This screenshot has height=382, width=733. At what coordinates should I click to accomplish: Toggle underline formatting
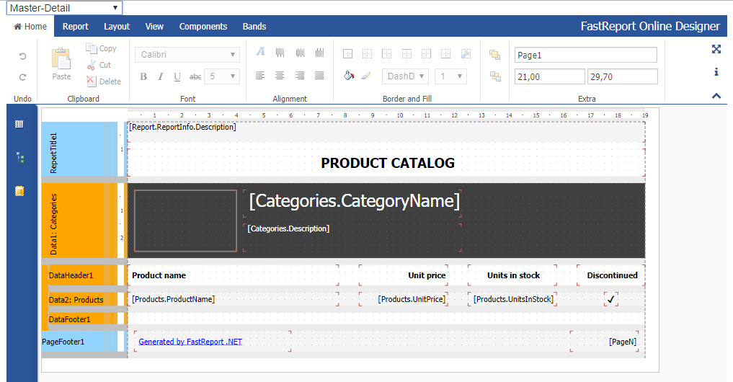[177, 76]
